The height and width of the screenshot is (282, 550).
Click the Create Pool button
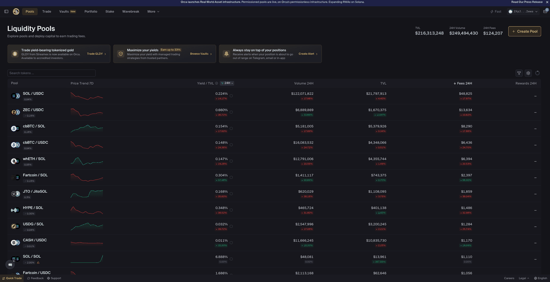(524, 31)
